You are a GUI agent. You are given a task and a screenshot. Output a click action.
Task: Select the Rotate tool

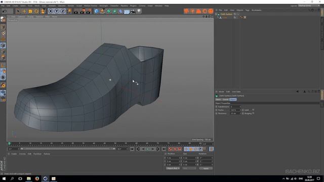[36, 11]
